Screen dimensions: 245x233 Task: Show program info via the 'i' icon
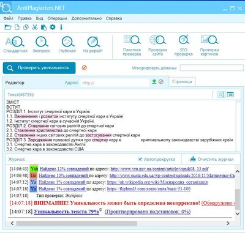tap(61, 27)
